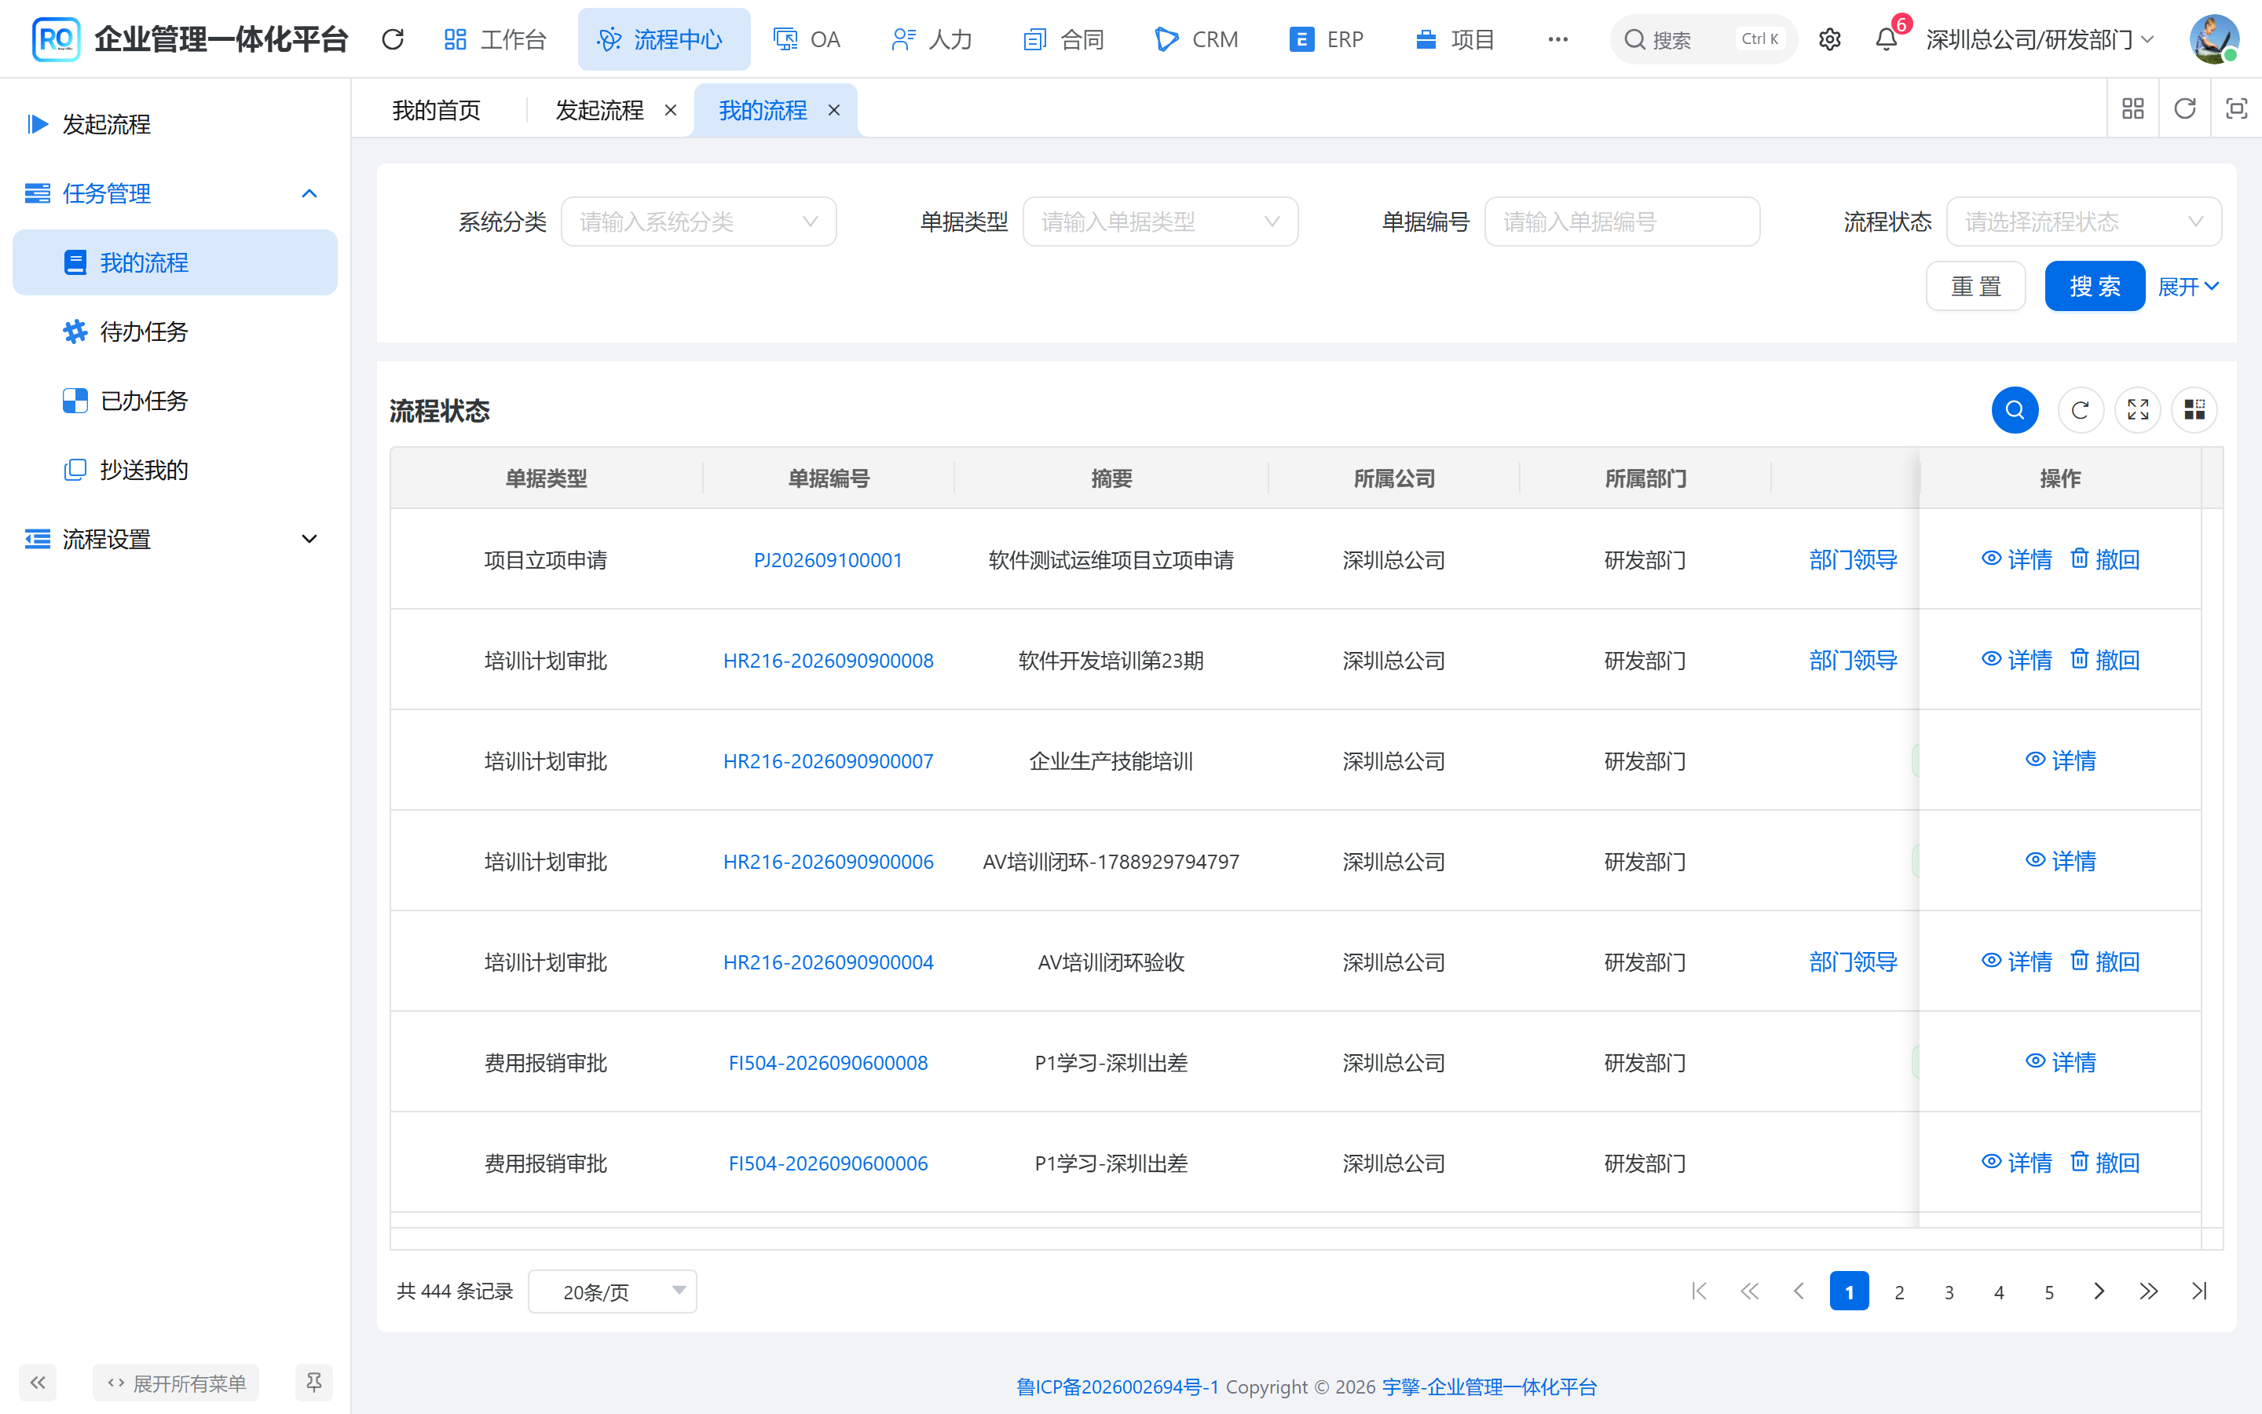The image size is (2262, 1414).
Task: Go to the last page icon
Action: point(2199,1291)
